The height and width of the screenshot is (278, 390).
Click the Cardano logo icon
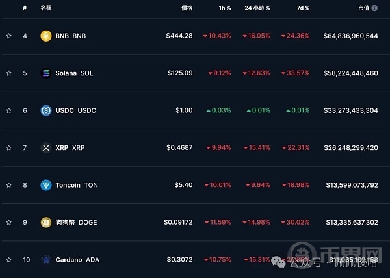coord(45,260)
